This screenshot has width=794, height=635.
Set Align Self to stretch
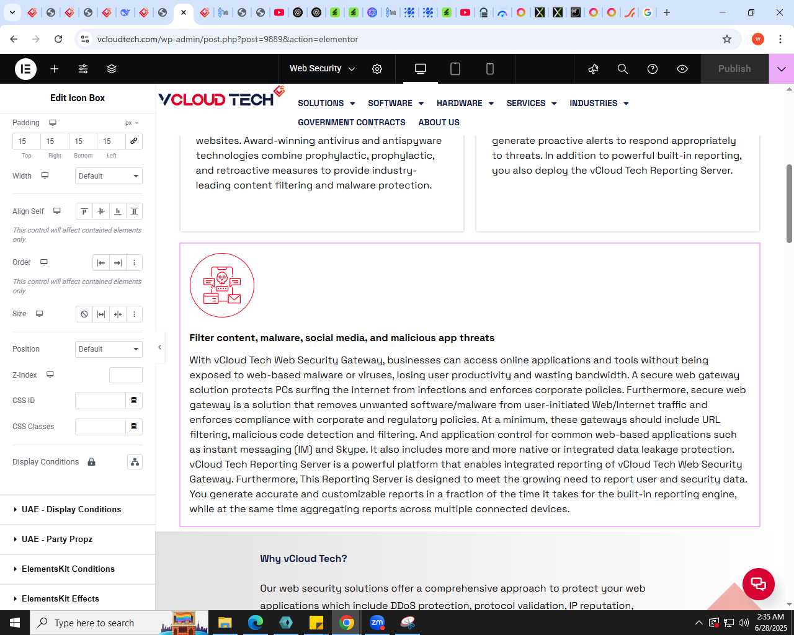[x=134, y=211]
